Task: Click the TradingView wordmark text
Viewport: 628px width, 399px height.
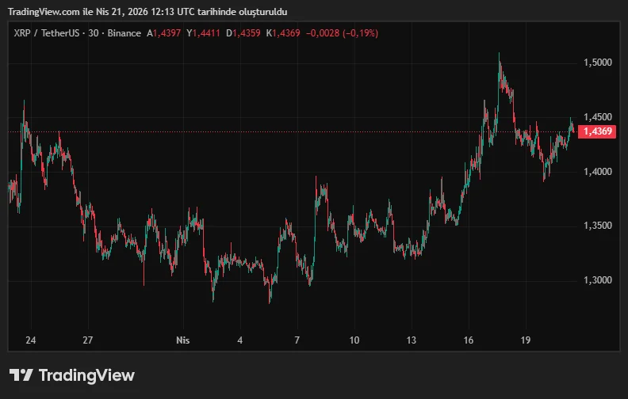Action: [86, 375]
